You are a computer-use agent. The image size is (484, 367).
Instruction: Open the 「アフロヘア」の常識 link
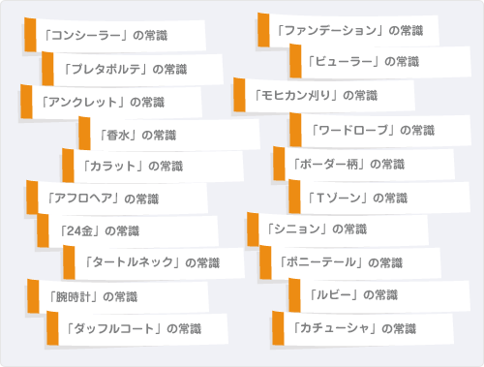[117, 199]
